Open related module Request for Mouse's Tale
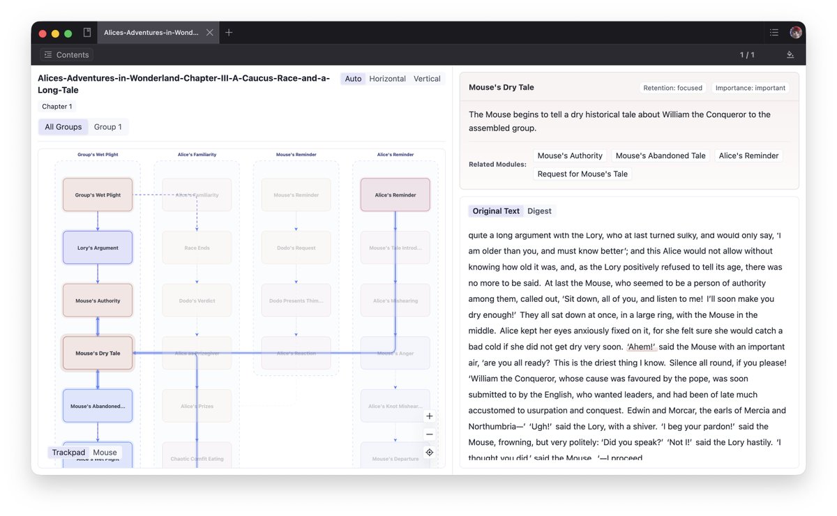Viewport: 837px width, 516px height. click(582, 174)
